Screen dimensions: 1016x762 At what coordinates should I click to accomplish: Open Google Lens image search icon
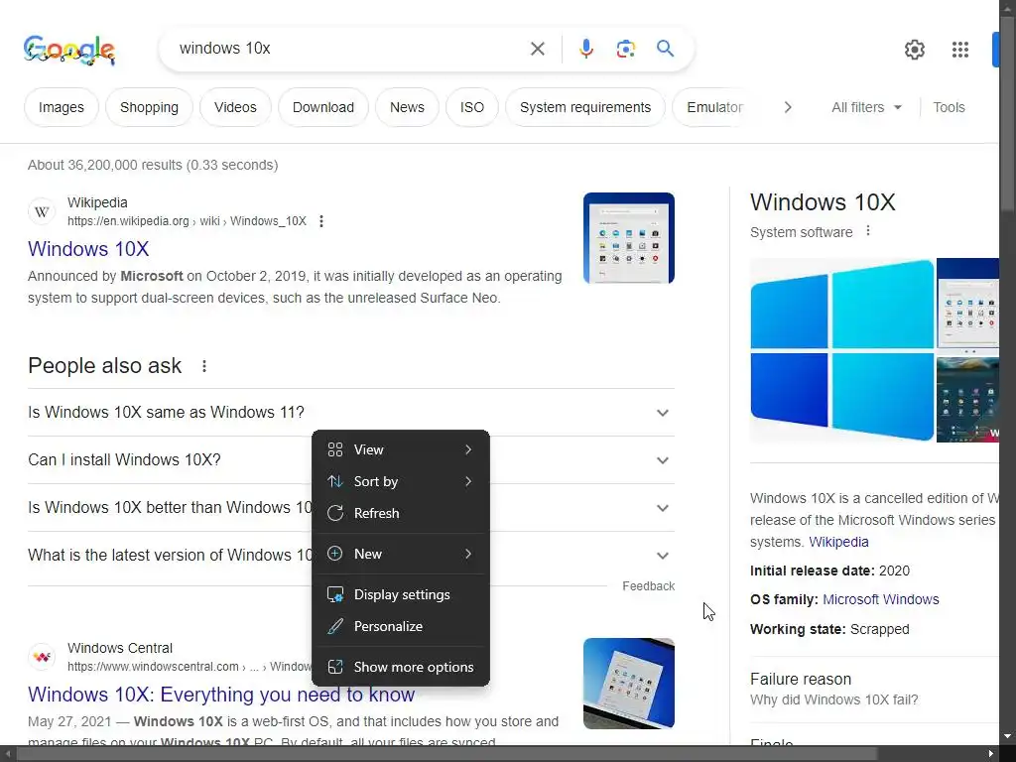click(625, 49)
